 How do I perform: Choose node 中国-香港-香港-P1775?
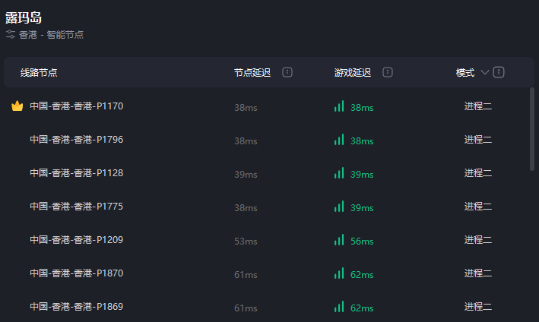pyautogui.click(x=76, y=207)
